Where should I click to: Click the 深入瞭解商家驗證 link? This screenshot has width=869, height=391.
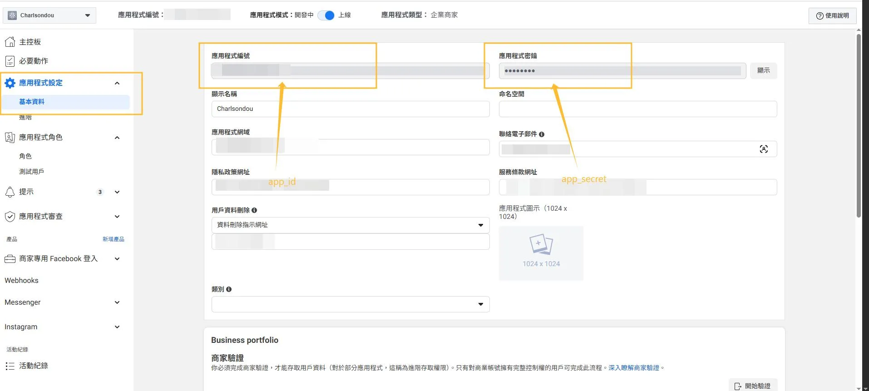click(634, 368)
